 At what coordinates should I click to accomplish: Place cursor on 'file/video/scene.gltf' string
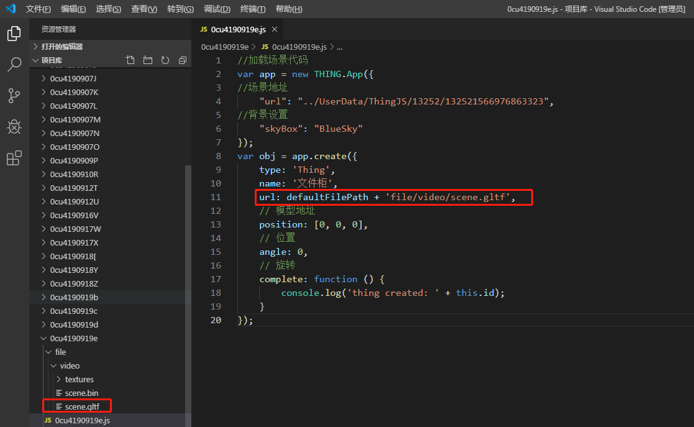[447, 197]
